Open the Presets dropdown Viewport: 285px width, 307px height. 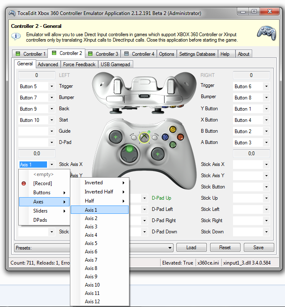pos(170,248)
